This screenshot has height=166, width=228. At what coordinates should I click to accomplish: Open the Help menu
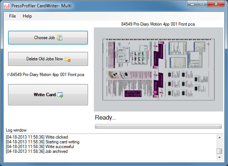(27, 16)
